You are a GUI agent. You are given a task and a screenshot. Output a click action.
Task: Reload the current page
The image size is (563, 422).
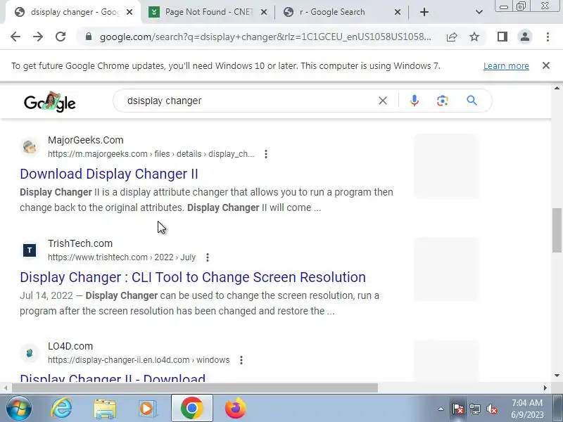point(61,37)
